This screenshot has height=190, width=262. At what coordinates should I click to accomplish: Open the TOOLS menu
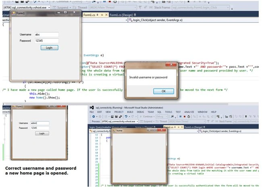[x=168, y=112]
